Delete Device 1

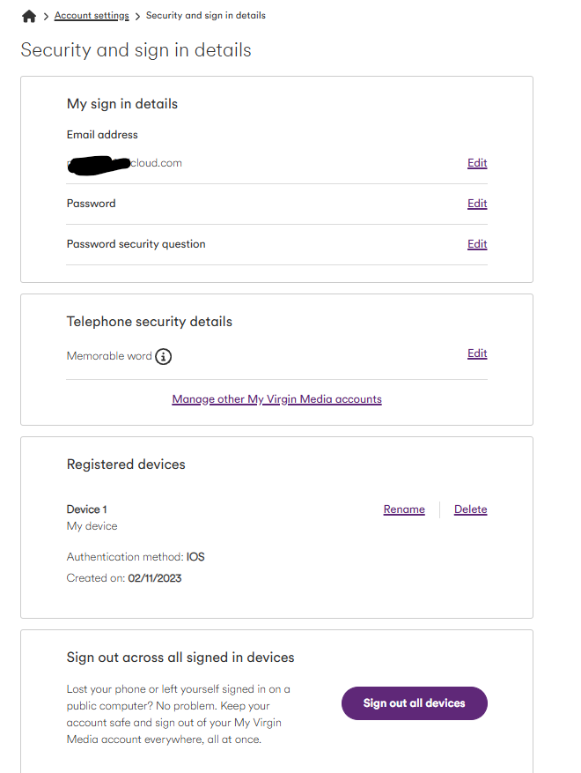pos(470,509)
